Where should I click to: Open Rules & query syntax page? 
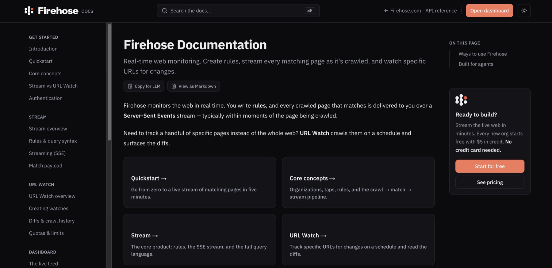click(53, 141)
